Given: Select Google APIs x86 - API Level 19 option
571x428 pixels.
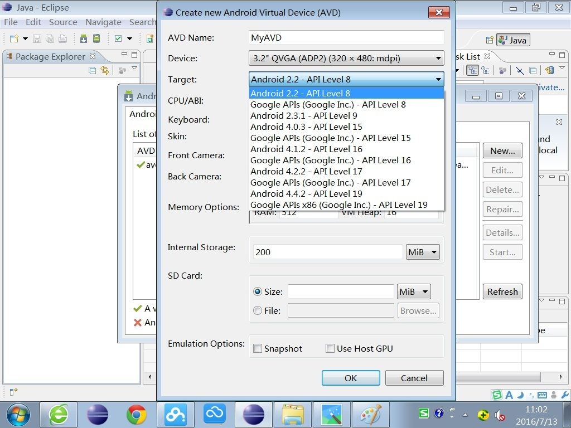Looking at the screenshot, I should point(346,205).
